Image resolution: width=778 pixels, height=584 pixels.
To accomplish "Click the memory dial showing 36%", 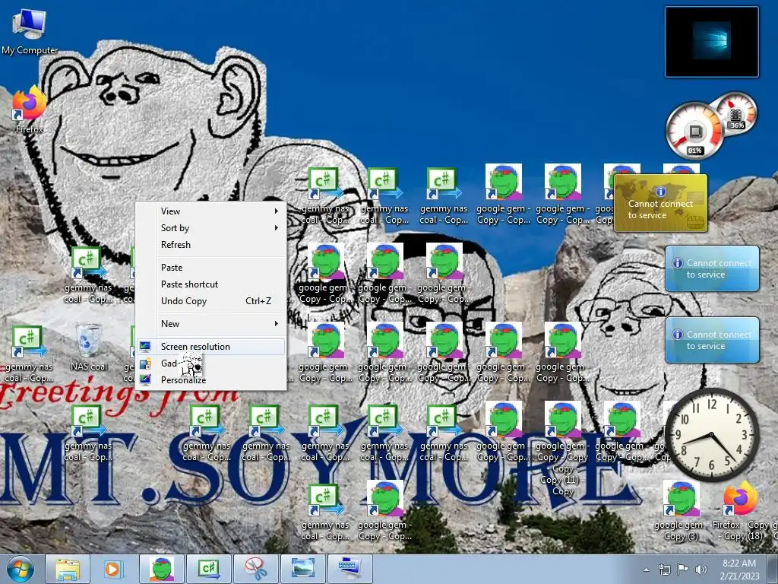I will click(737, 113).
